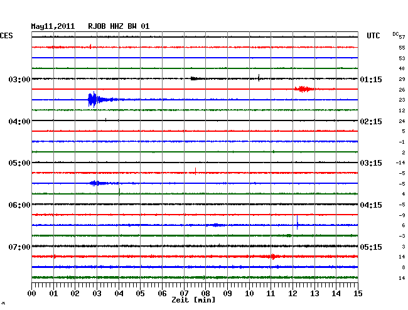Click the DC offset value -9

[402, 215]
